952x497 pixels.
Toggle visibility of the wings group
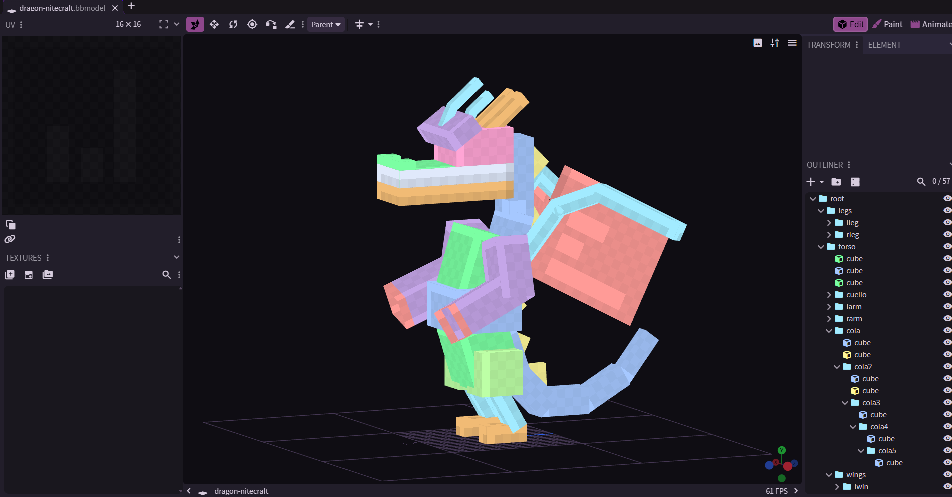(x=947, y=475)
